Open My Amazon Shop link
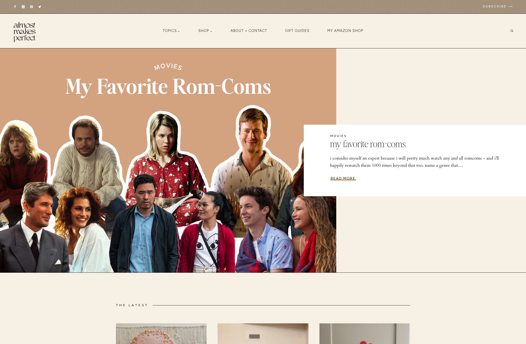The width and height of the screenshot is (526, 344). [345, 31]
